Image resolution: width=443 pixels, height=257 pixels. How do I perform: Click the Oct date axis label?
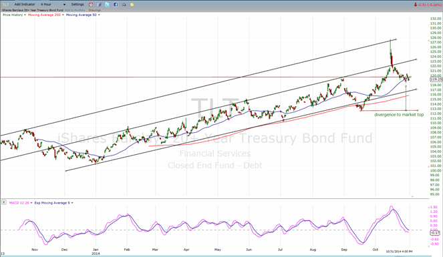click(x=376, y=250)
